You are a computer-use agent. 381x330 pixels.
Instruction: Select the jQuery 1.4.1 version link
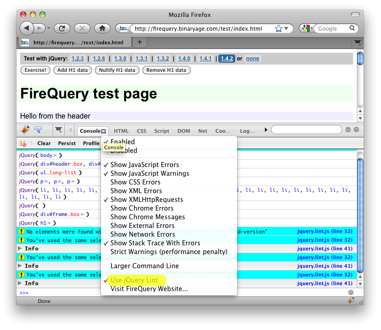tap(206, 59)
